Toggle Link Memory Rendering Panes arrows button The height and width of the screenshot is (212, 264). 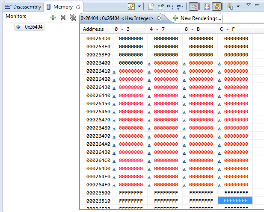click(x=217, y=6)
